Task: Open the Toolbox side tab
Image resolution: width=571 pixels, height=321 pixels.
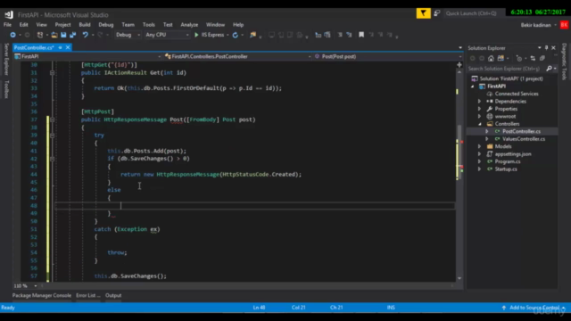Action: [6, 89]
